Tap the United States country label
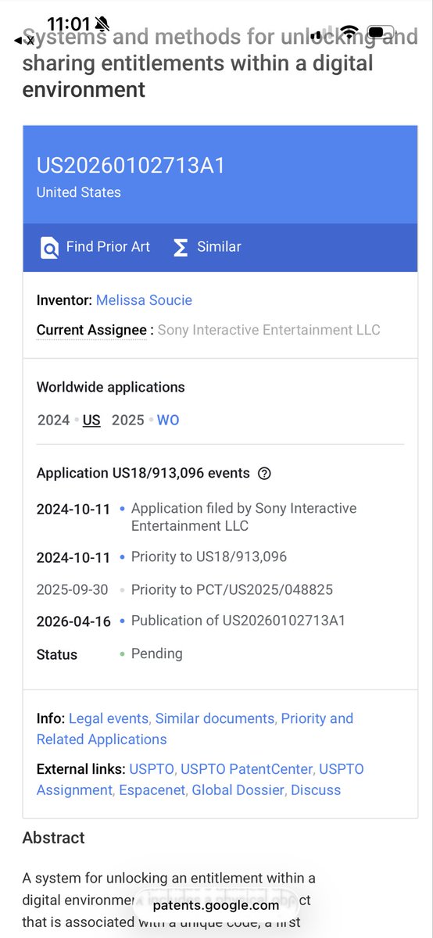Image resolution: width=433 pixels, height=938 pixels. pyautogui.click(x=79, y=192)
